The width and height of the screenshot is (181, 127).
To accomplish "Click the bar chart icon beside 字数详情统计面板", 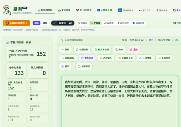I will coord(7,42).
